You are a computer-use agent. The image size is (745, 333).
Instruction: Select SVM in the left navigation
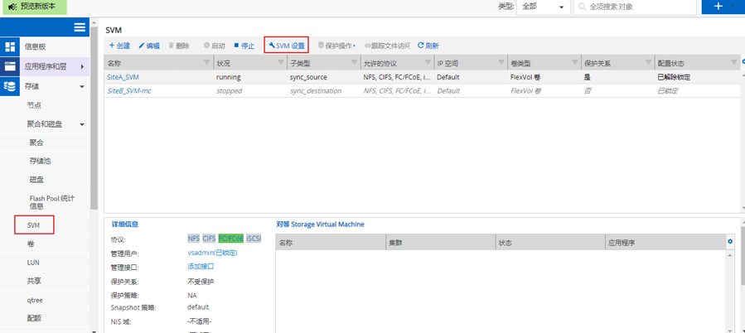click(x=34, y=224)
